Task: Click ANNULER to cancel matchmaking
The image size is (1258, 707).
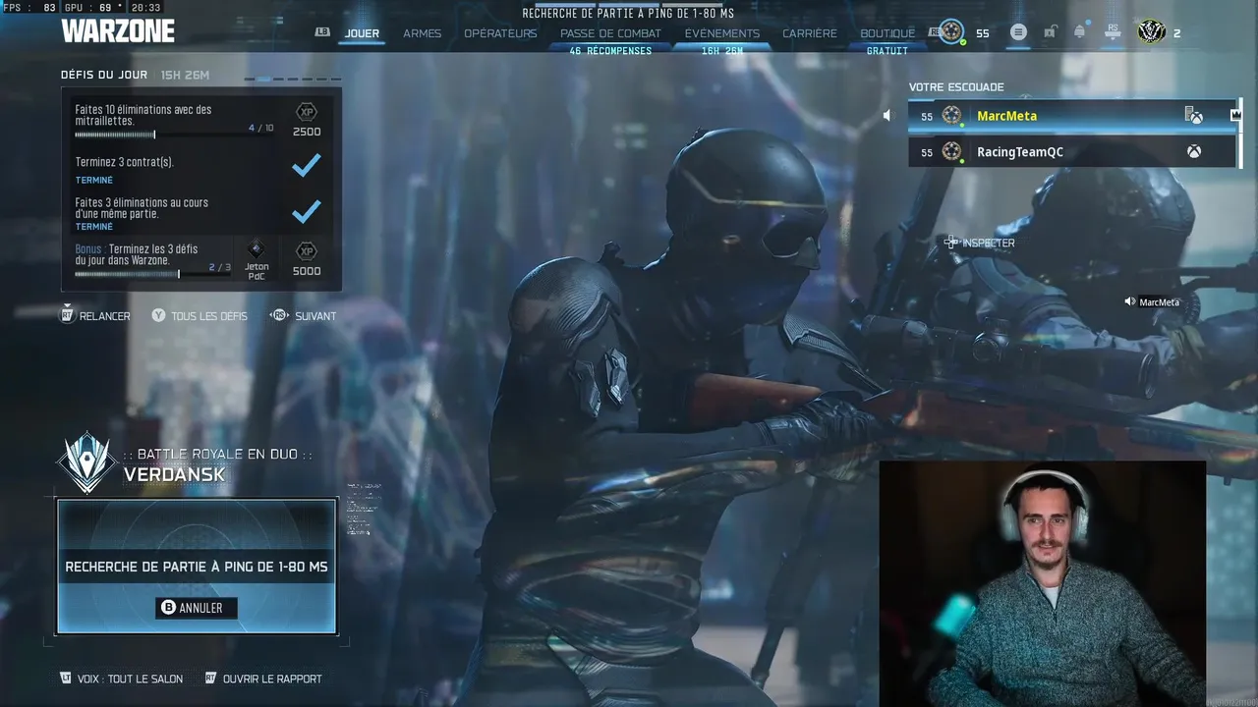Action: 197,608
